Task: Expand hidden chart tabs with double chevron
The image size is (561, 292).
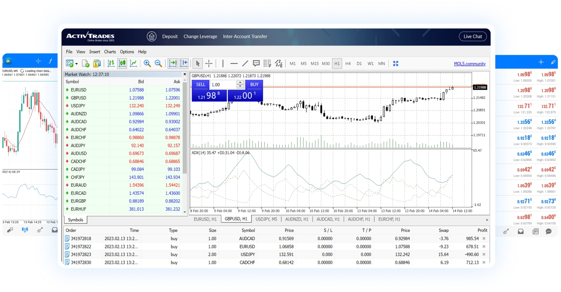Action: tap(487, 220)
